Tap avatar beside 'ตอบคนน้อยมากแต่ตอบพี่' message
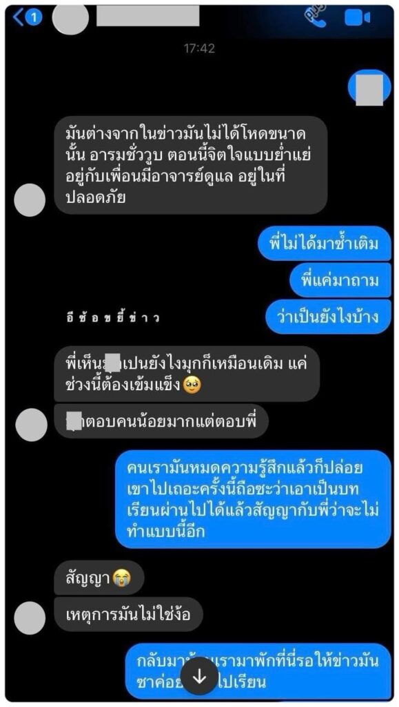Screen dimensions: 399x707 coord(31,425)
